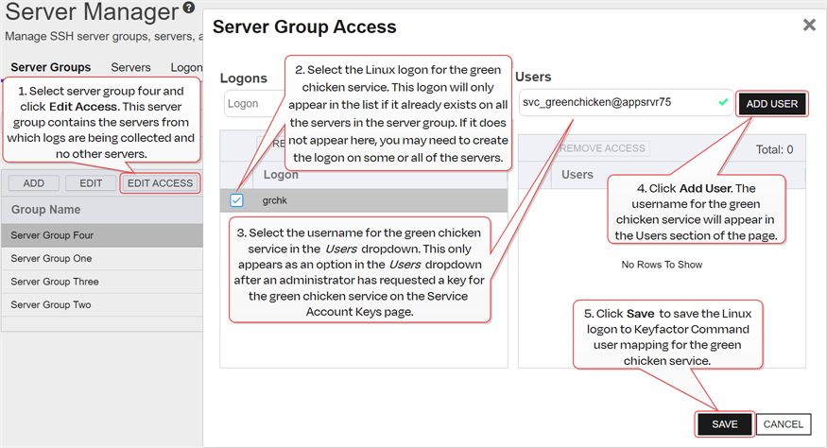Image resolution: width=827 pixels, height=448 pixels.
Task: Select the Server Group Four row
Action: pos(53,235)
